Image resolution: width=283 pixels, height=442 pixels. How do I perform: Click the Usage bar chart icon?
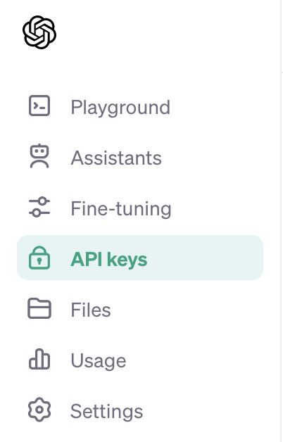(39, 359)
